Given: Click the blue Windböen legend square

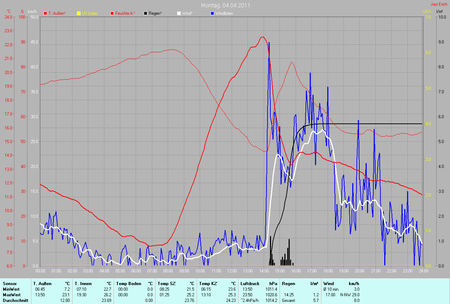Looking at the screenshot, I should [212, 13].
